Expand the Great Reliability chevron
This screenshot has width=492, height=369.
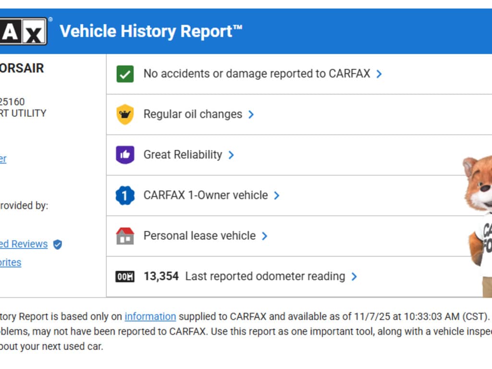(231, 155)
